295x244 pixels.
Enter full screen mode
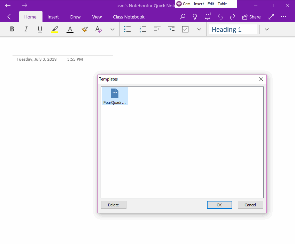(271, 17)
